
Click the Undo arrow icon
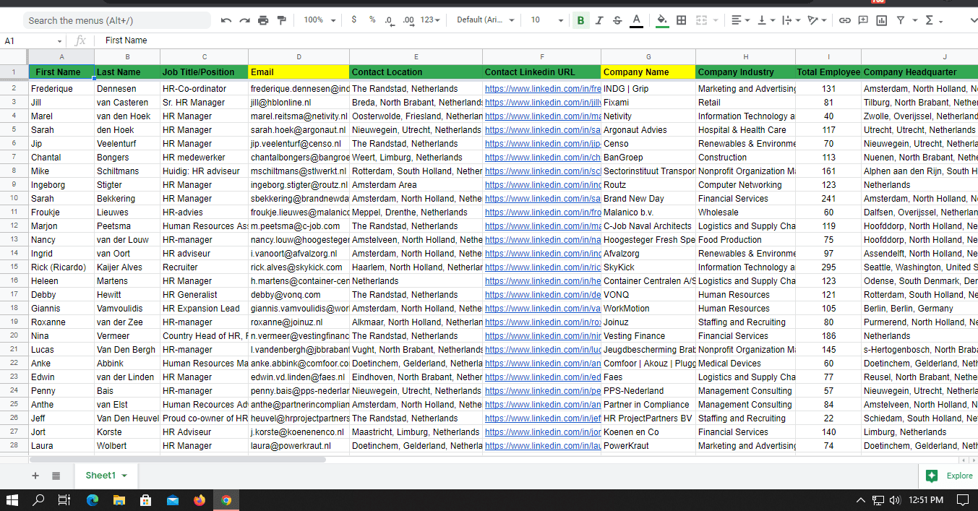pyautogui.click(x=226, y=20)
